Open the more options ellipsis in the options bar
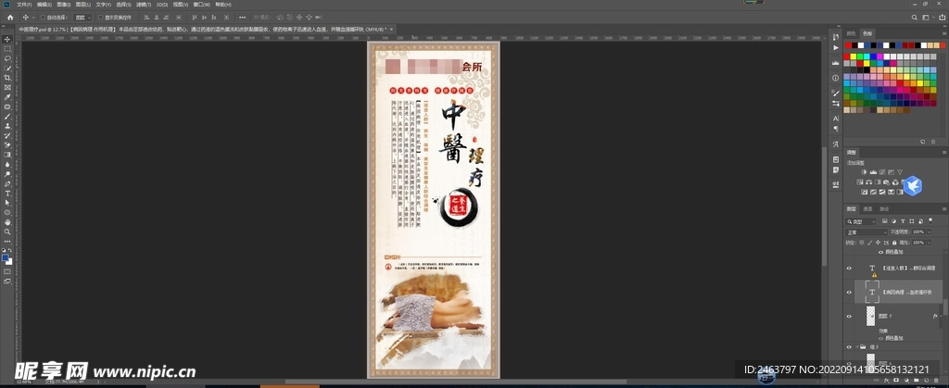 (x=242, y=18)
